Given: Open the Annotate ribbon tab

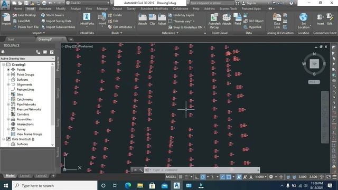Looking at the screenshot, I should click(x=45, y=8).
